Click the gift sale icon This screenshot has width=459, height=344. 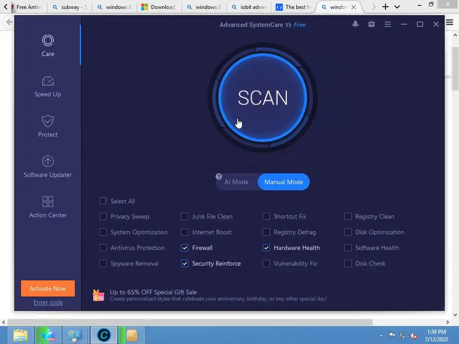coord(99,295)
